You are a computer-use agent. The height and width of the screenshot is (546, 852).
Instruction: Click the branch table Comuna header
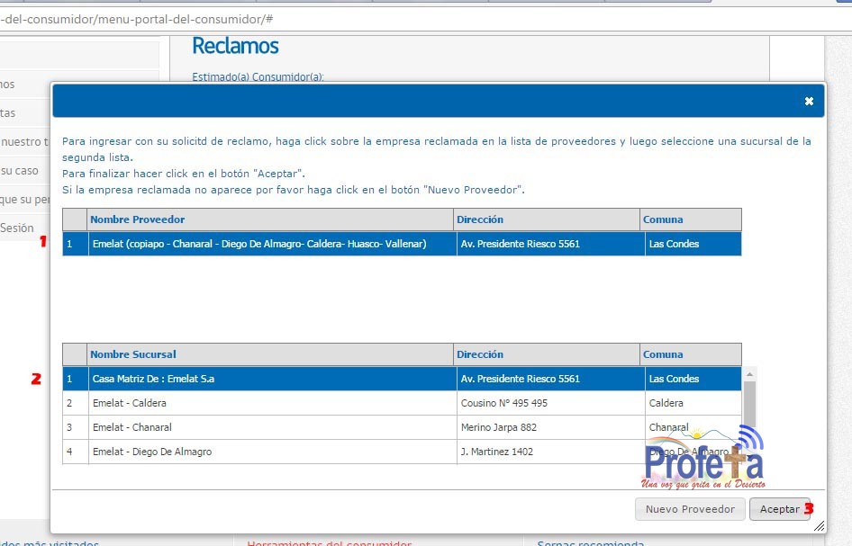pyautogui.click(x=691, y=354)
